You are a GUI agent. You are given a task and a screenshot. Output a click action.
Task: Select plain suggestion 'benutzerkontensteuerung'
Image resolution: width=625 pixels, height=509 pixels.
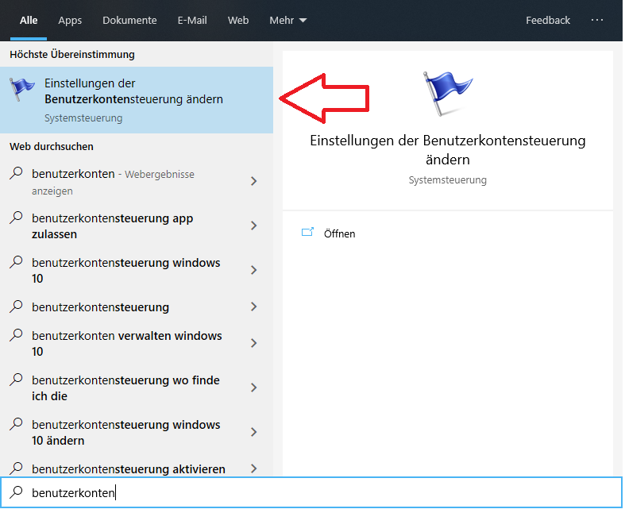(137, 307)
